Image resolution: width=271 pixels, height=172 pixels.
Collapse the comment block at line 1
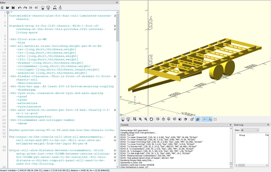point(8,12)
